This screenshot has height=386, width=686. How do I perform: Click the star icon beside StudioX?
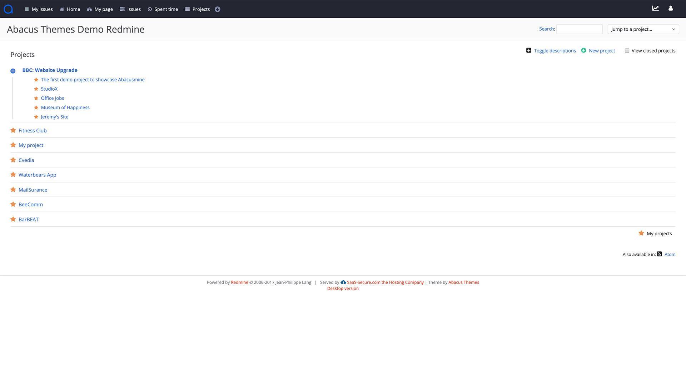(36, 89)
